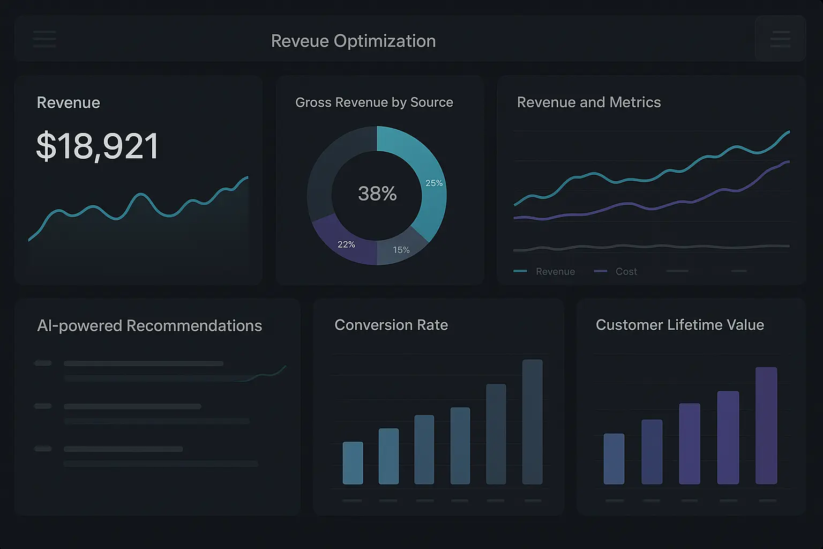Click the $18,921 revenue figure
823x549 pixels.
point(97,146)
